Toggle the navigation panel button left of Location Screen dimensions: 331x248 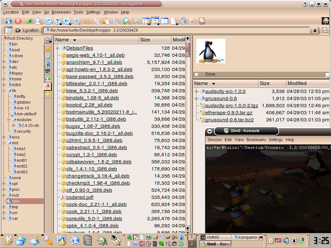pos(9,30)
